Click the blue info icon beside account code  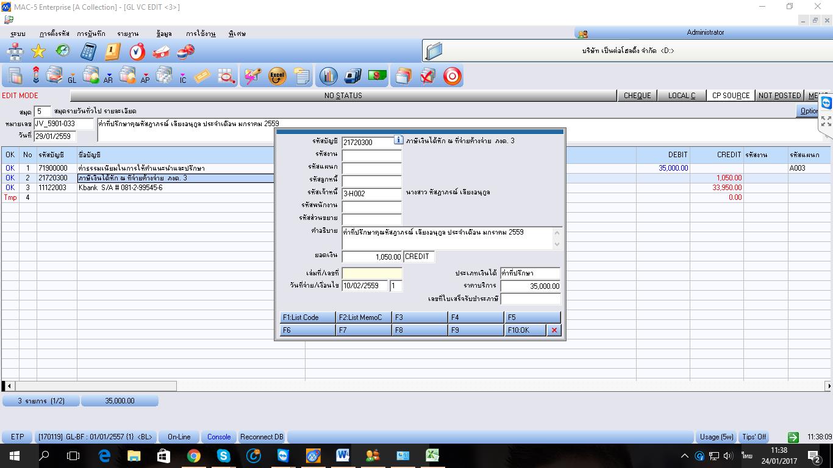398,140
